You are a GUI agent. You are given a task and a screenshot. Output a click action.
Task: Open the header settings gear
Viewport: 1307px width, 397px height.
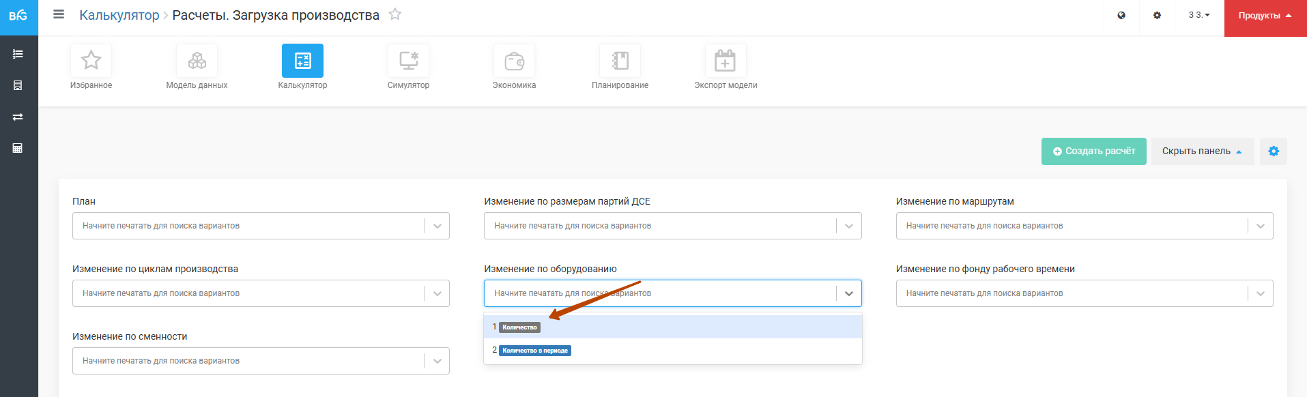pos(1157,15)
